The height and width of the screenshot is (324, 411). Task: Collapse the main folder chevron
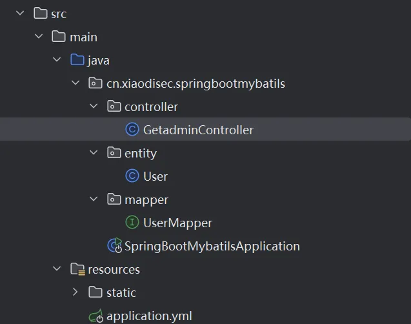[x=38, y=37]
